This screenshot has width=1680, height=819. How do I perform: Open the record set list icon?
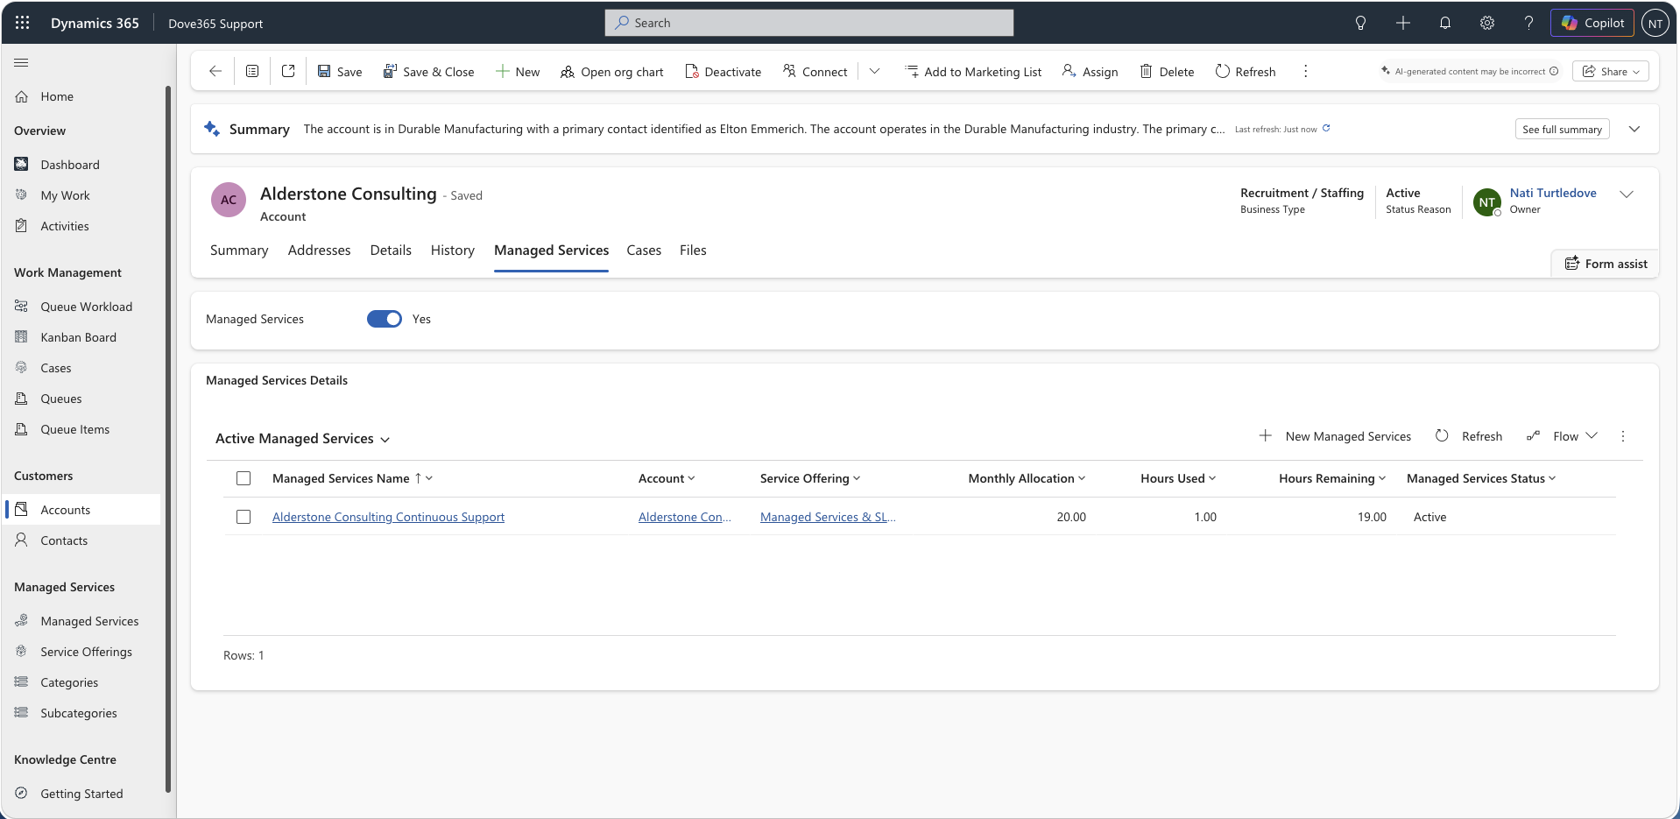point(252,71)
